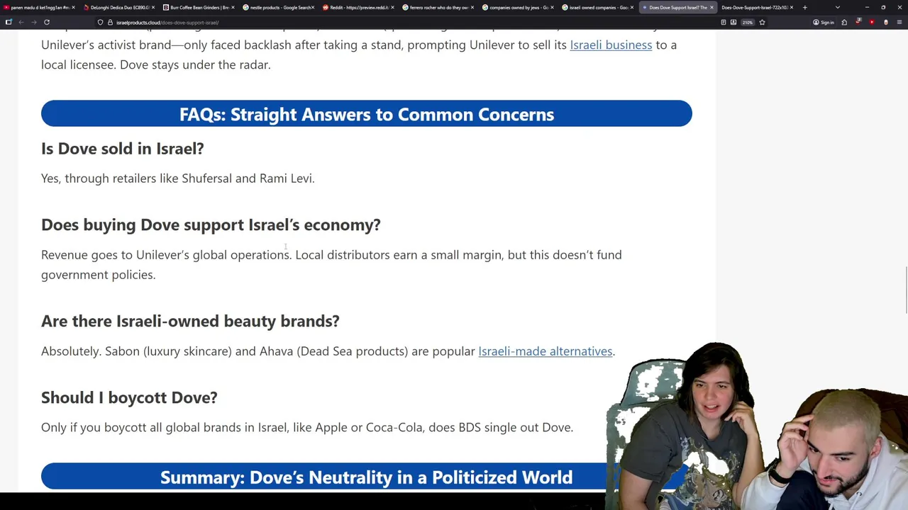Open the application hamburger menu
This screenshot has height=510, width=908.
pos(899,22)
